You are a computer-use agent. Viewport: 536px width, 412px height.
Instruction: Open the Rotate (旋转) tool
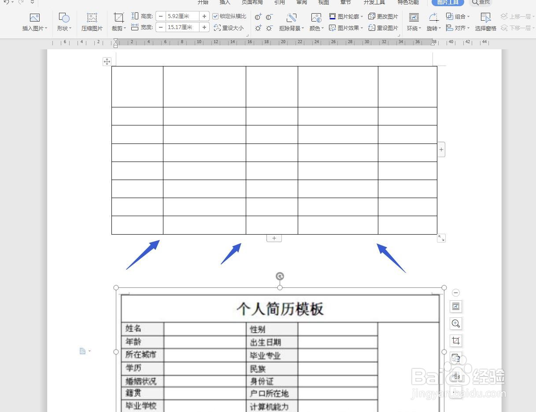pos(433,21)
